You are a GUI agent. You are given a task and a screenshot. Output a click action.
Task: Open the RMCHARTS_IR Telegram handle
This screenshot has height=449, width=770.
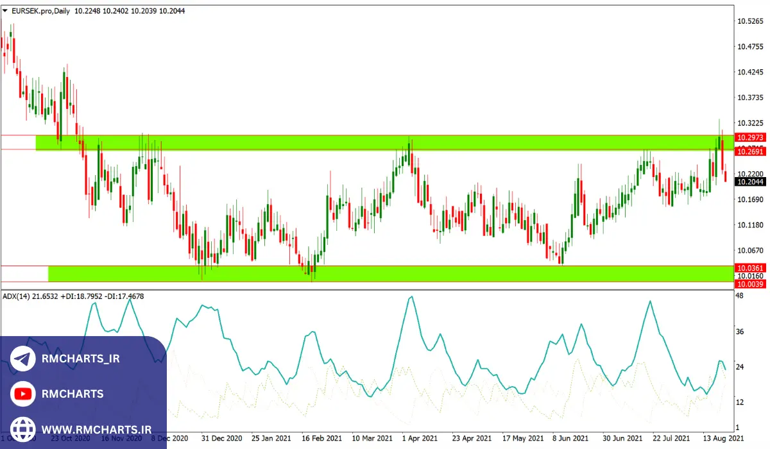click(80, 359)
